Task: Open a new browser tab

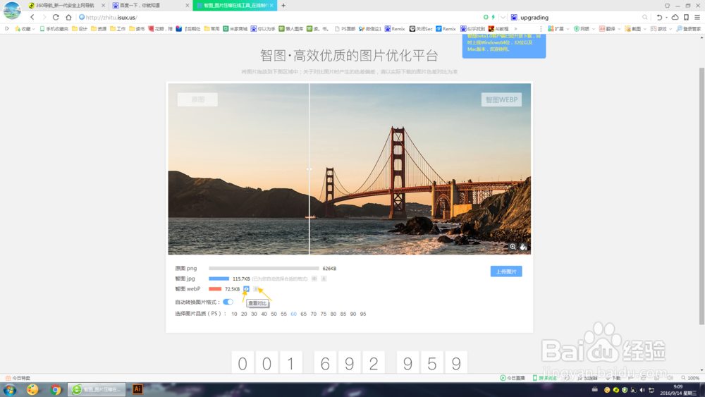Action: point(283,6)
